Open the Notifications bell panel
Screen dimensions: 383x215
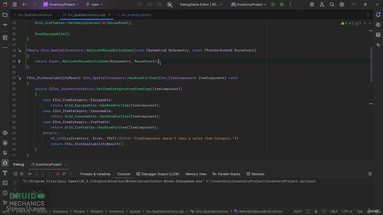click(x=378, y=14)
